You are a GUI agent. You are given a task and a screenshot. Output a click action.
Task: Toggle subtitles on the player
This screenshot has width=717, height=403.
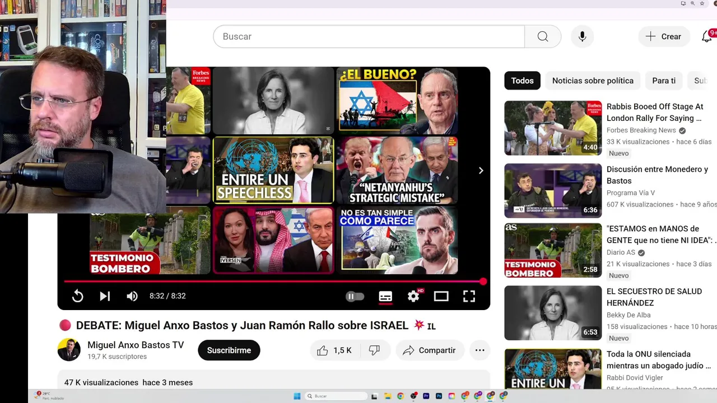click(385, 296)
